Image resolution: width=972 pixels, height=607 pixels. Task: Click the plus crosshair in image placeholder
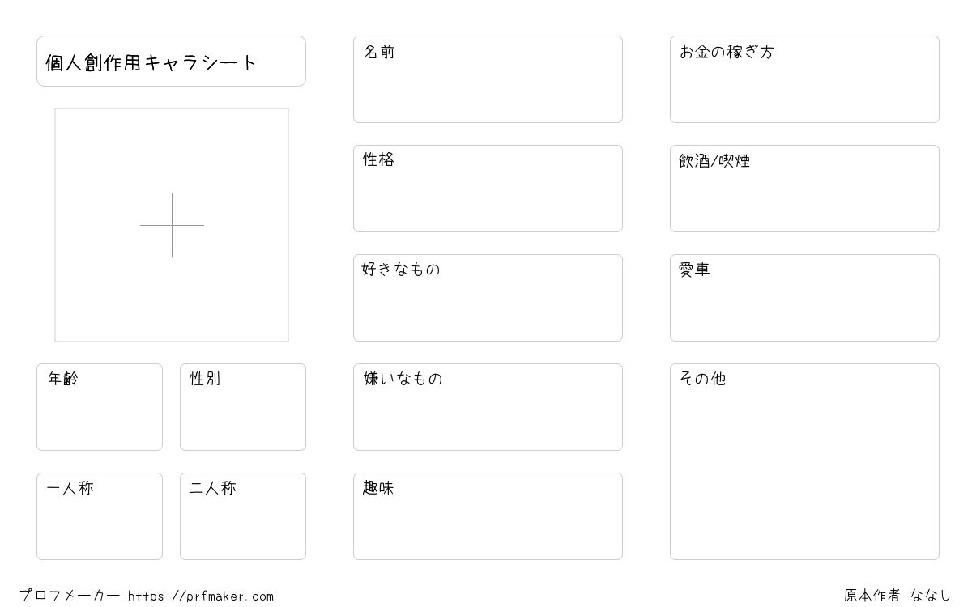172,225
